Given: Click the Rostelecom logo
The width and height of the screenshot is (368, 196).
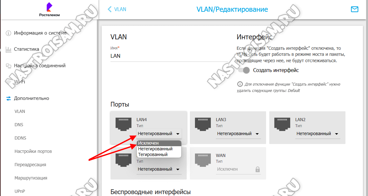Looking at the screenshot, I should coord(49,10).
